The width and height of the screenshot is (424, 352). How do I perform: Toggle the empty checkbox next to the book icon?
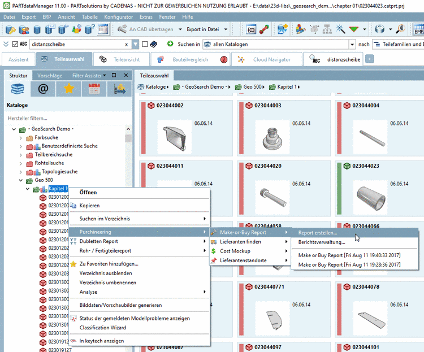click(x=145, y=44)
